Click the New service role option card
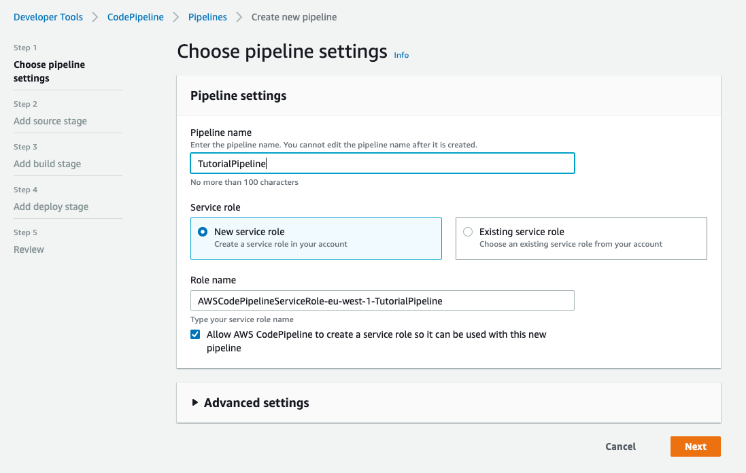Viewport: 746px width, 473px height. pyautogui.click(x=316, y=239)
